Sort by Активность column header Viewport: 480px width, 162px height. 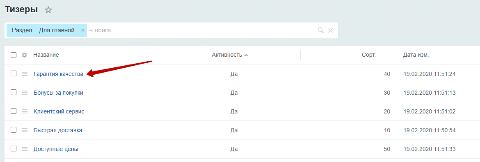click(230, 55)
